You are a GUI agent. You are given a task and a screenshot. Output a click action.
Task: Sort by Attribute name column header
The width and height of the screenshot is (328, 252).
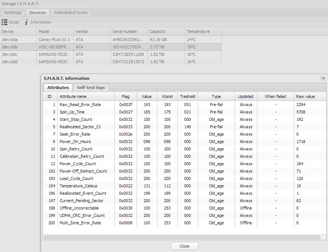coord(86,96)
